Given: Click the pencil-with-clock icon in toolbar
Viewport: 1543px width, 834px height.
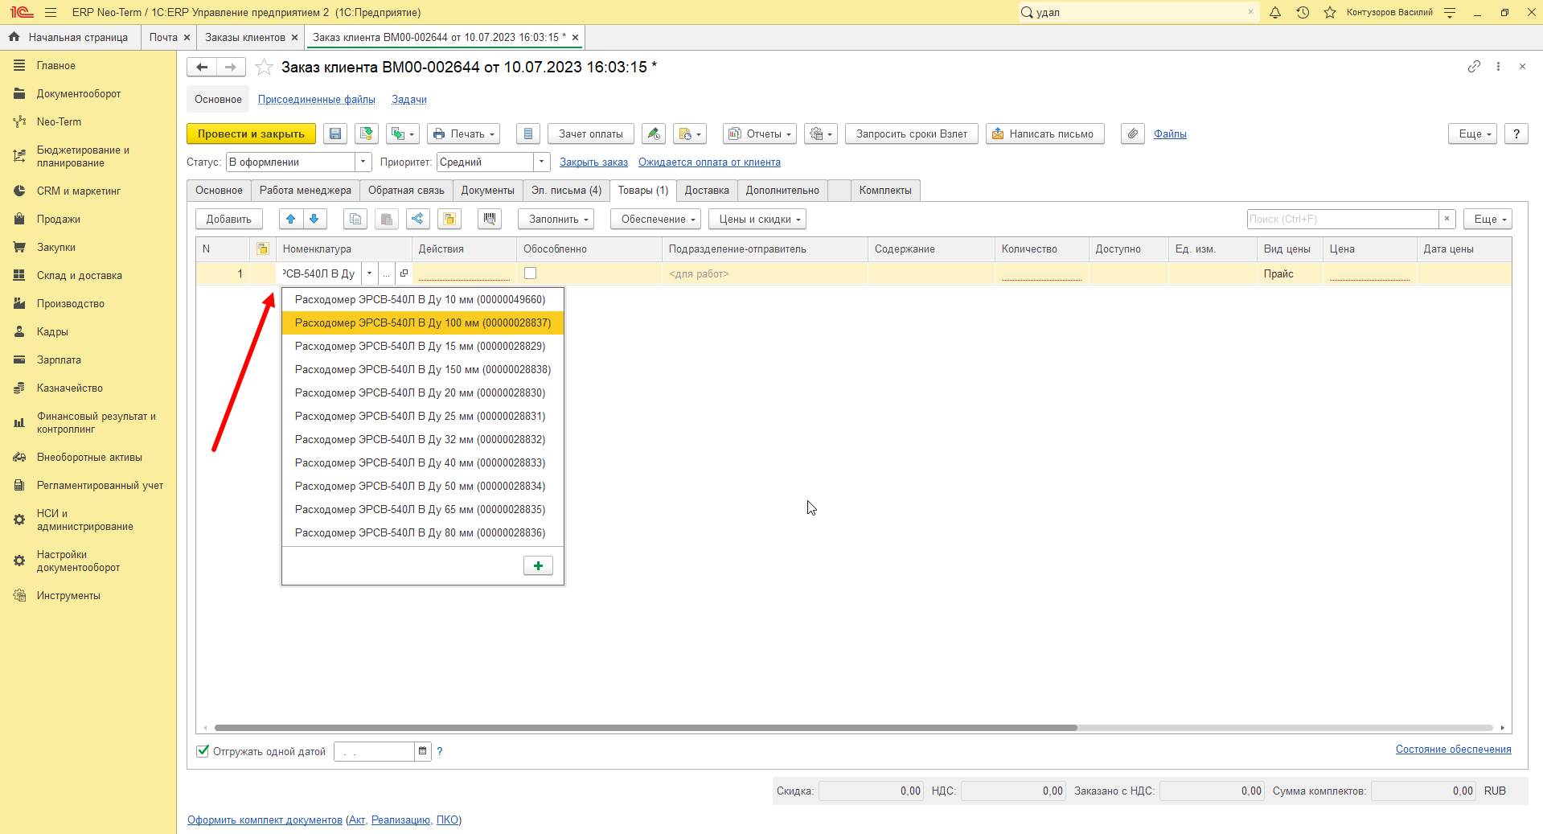Looking at the screenshot, I should pos(654,134).
